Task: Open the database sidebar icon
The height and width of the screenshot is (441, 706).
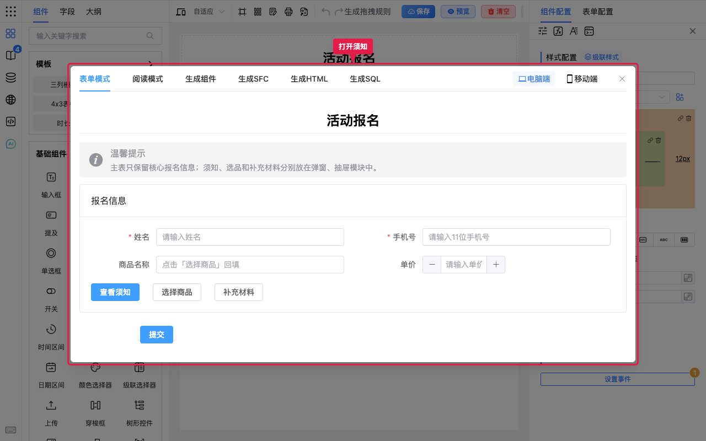Action: [x=10, y=78]
